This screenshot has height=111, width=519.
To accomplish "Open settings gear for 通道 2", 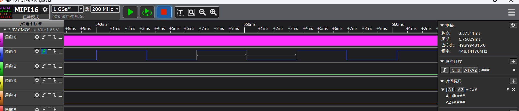I will click(37, 66).
